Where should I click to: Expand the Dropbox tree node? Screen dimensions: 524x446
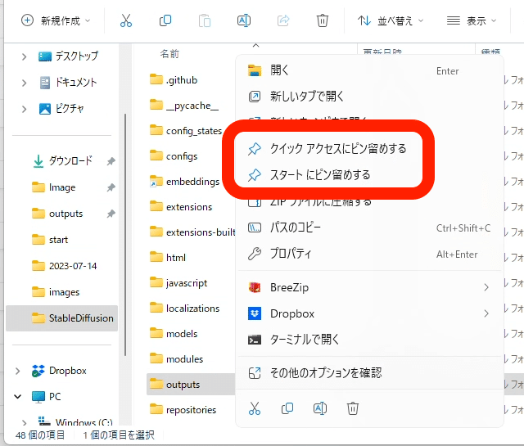point(17,371)
